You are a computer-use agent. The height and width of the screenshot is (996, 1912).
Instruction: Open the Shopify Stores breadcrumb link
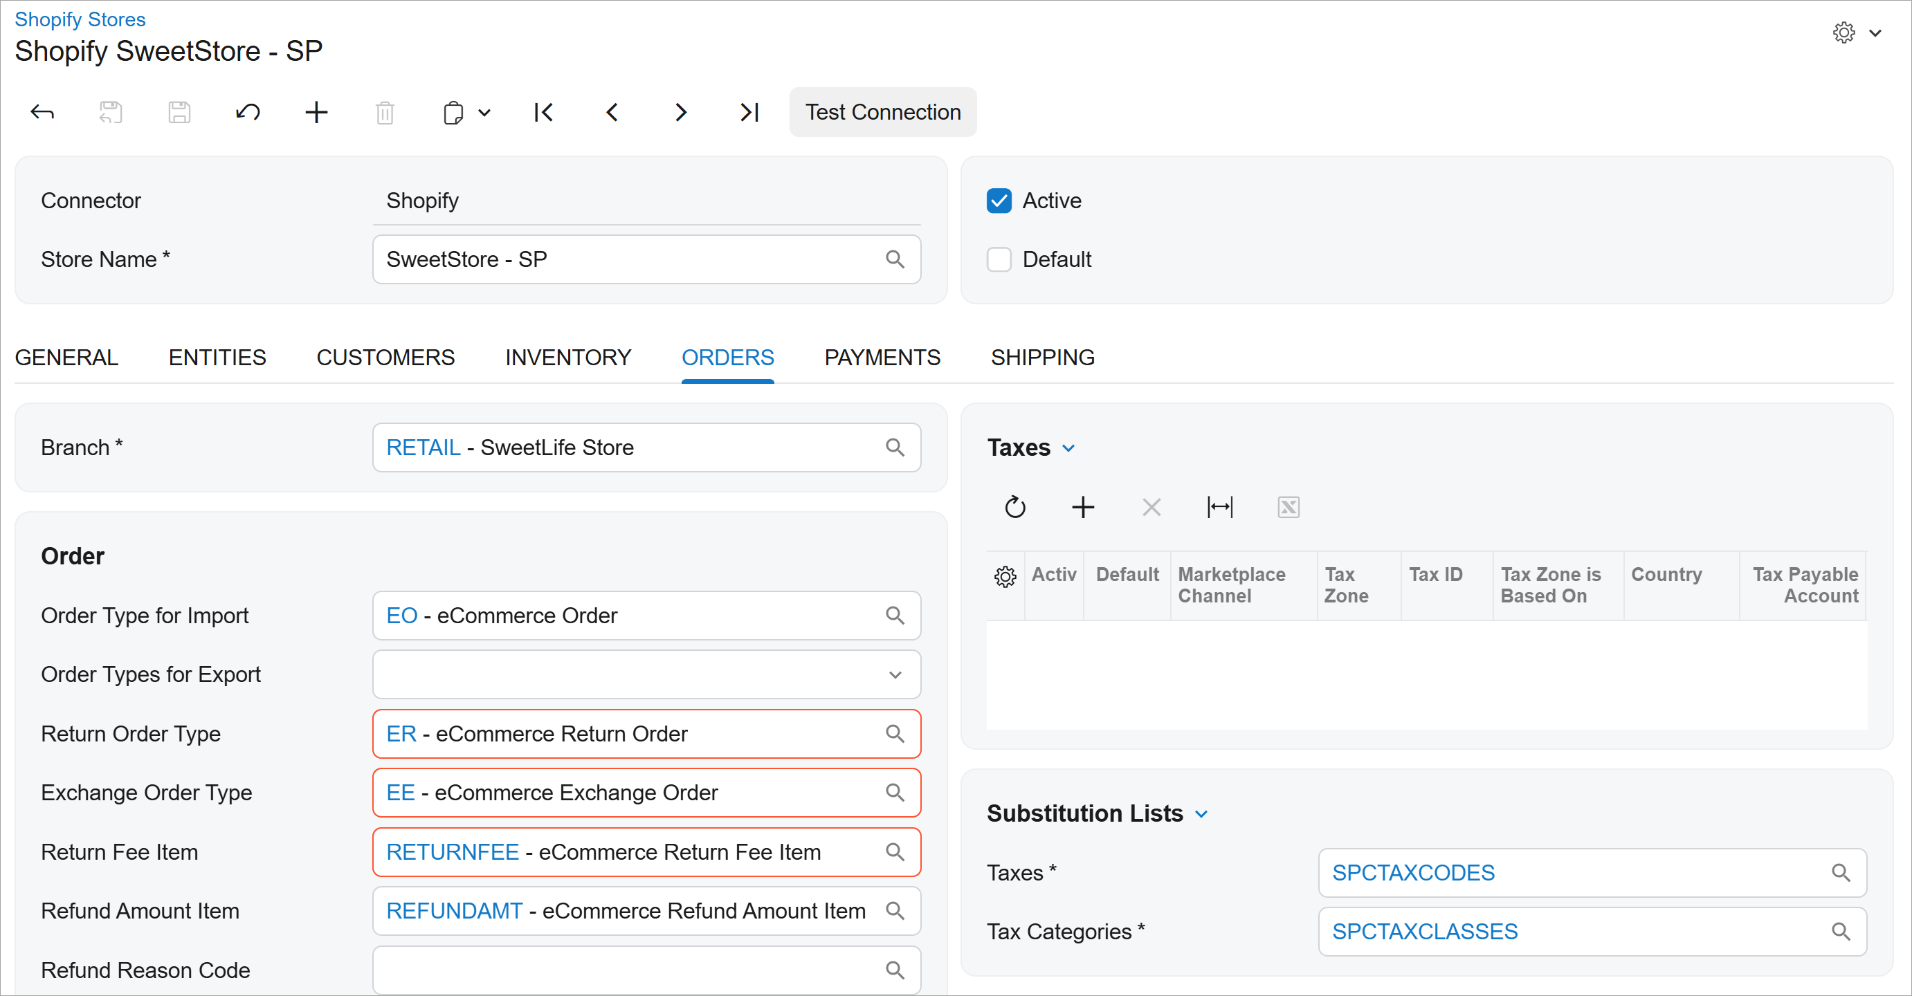(x=80, y=19)
